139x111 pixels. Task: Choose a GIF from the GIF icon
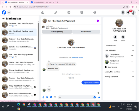pos(55,97)
